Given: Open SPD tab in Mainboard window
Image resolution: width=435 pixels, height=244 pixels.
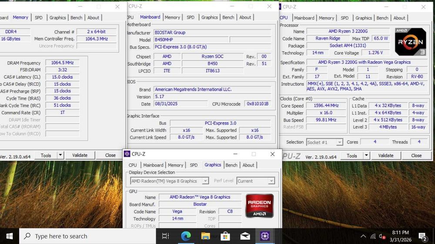Looking at the screenshot, I should 191,17.
